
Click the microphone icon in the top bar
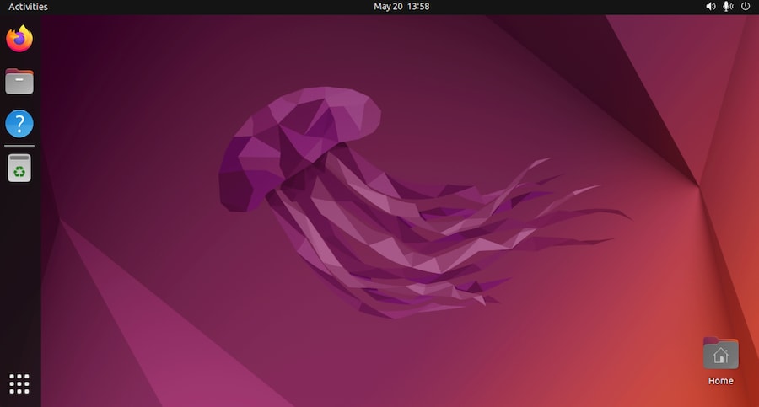pos(728,6)
